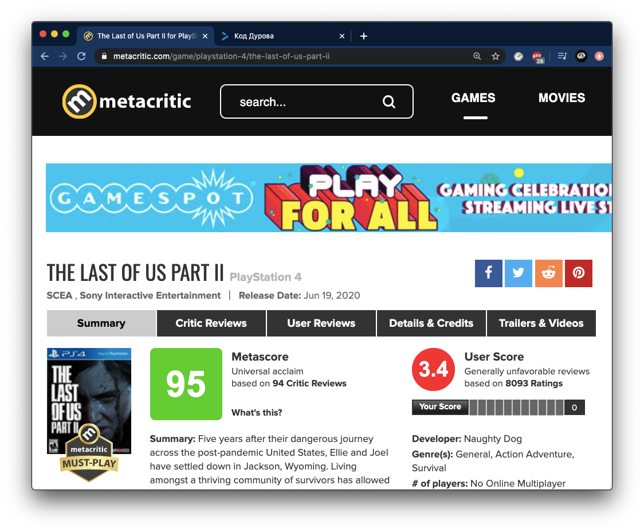Open the User Reviews tab
Viewport: 644px width, 532px height.
(321, 323)
